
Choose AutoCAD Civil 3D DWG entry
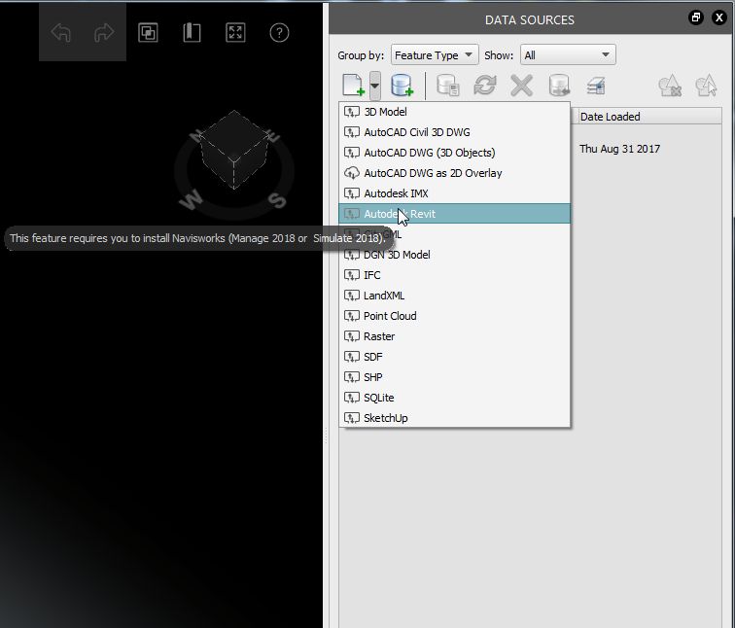(454, 132)
